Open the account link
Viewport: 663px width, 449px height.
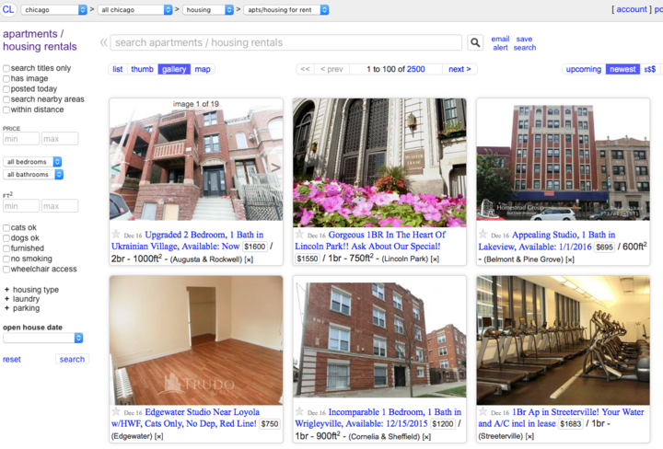632,9
